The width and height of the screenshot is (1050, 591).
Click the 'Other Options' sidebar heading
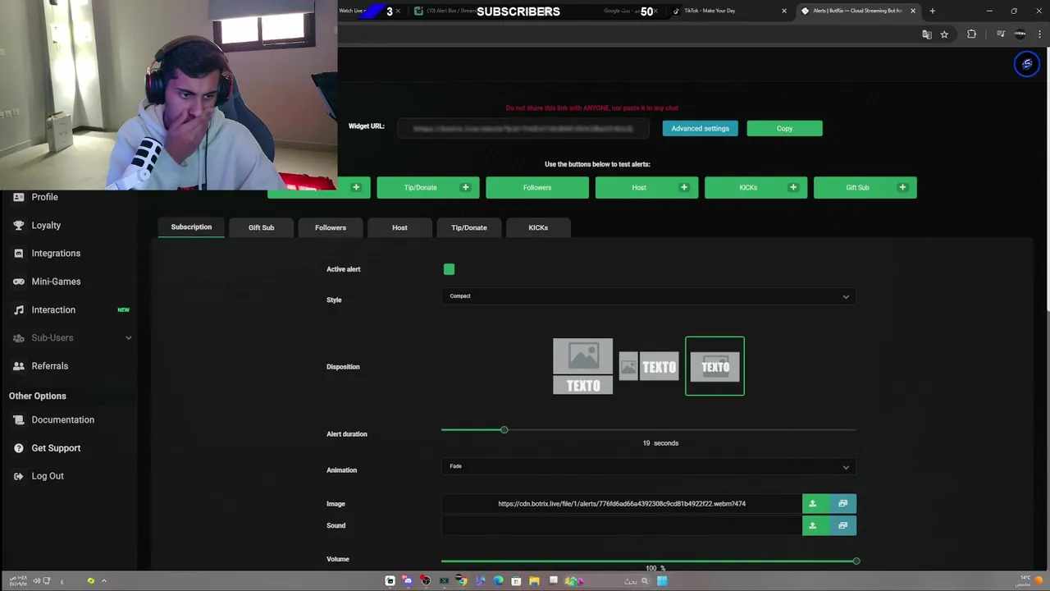38,396
